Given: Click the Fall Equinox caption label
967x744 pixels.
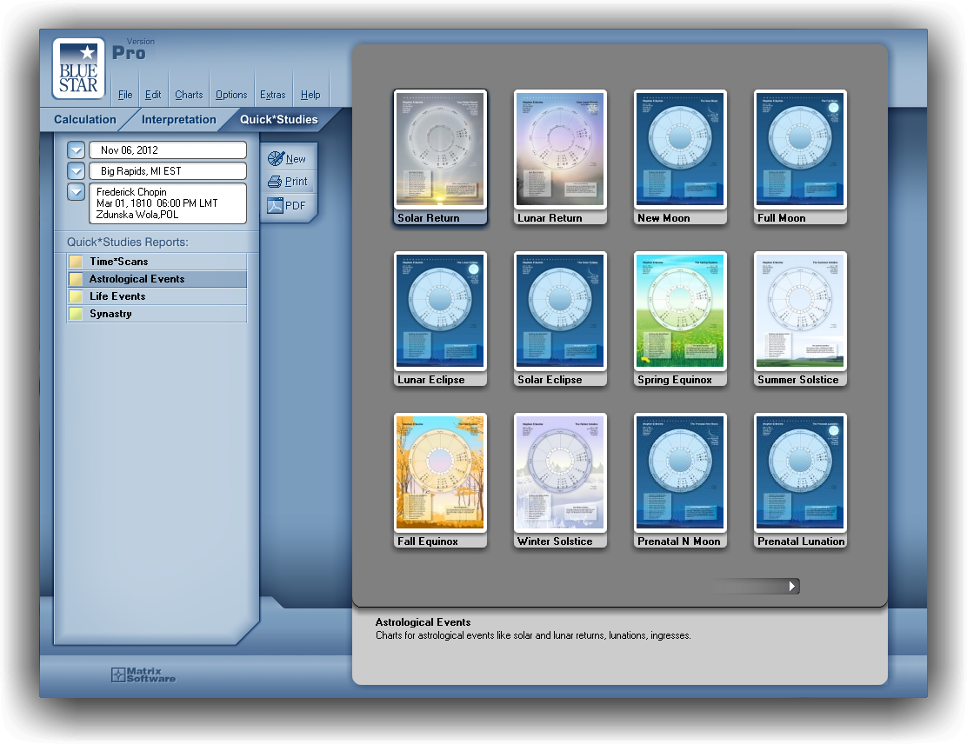Looking at the screenshot, I should pos(427,541).
